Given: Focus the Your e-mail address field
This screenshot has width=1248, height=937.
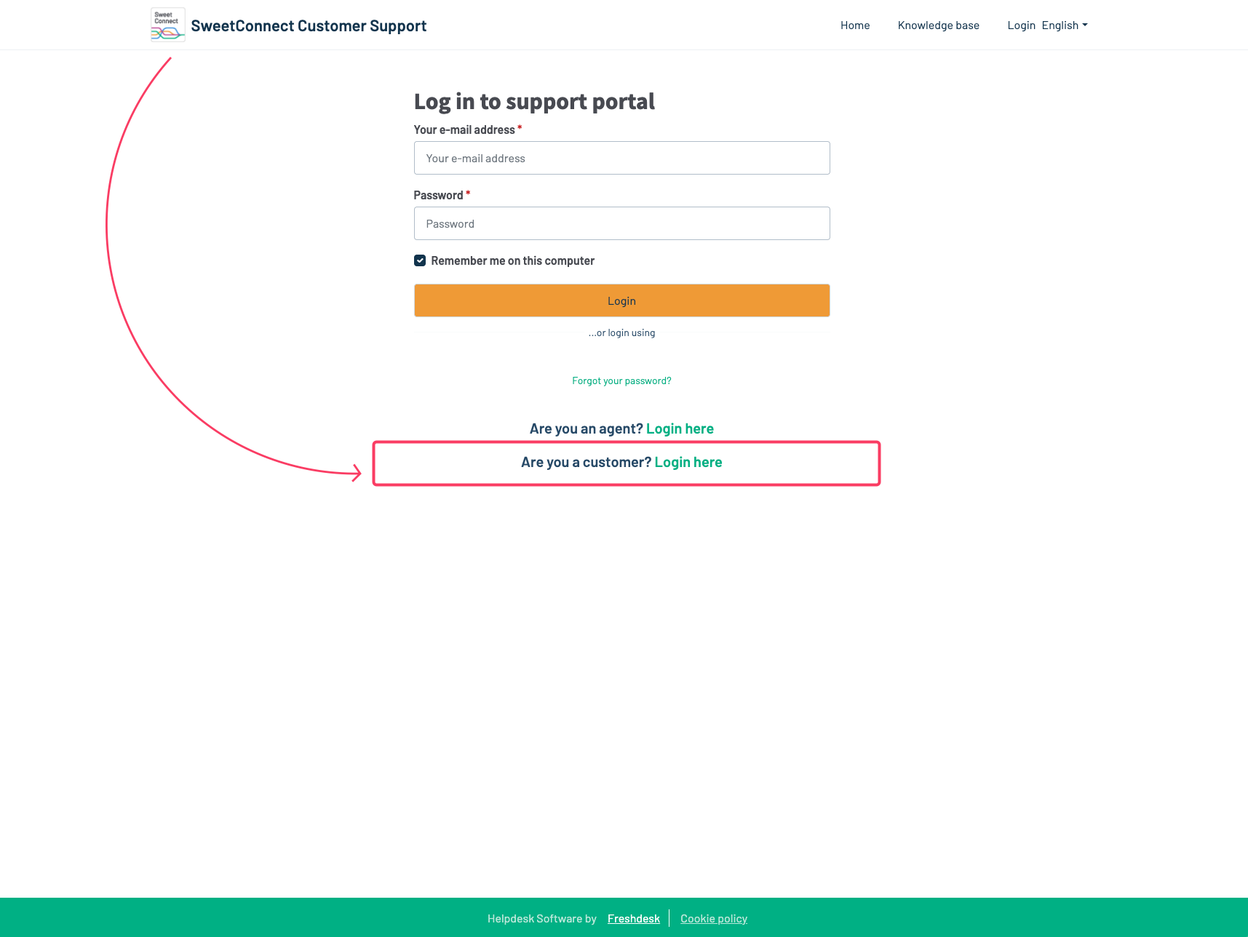Looking at the screenshot, I should [x=622, y=158].
